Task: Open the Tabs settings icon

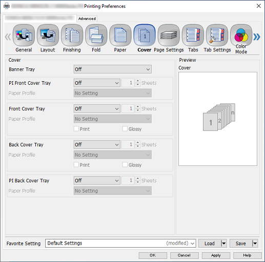Action: coord(193,35)
